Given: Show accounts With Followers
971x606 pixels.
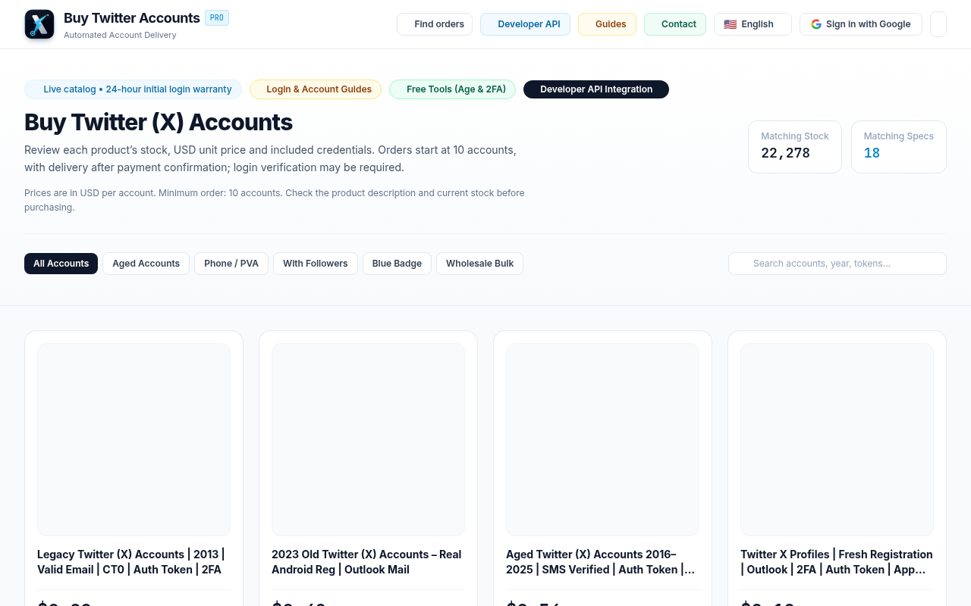Looking at the screenshot, I should click(x=316, y=264).
